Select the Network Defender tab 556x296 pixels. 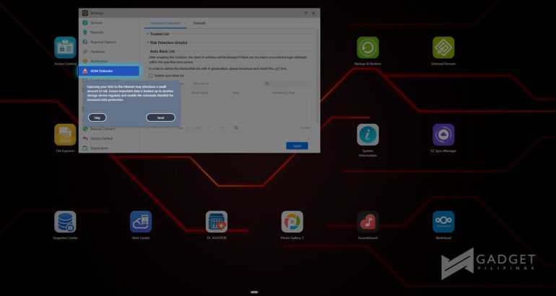tap(165, 23)
